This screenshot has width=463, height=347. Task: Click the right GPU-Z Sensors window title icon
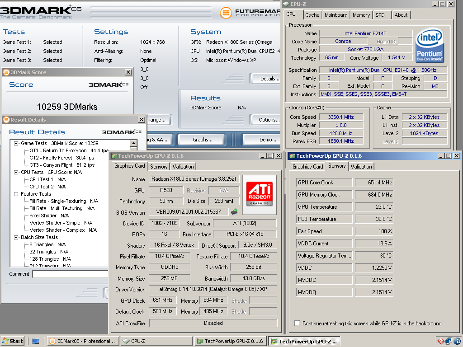tap(292, 156)
